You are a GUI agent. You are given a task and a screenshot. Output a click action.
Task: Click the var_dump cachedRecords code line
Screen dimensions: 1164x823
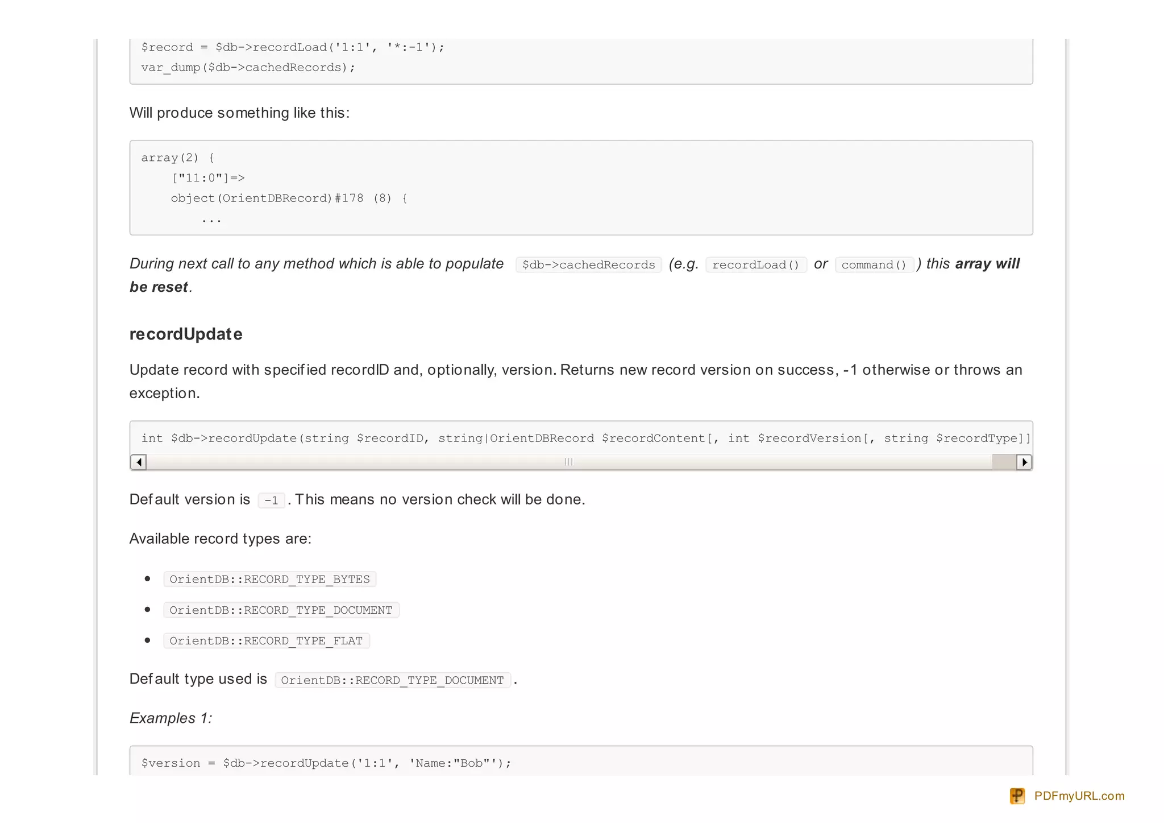click(248, 67)
